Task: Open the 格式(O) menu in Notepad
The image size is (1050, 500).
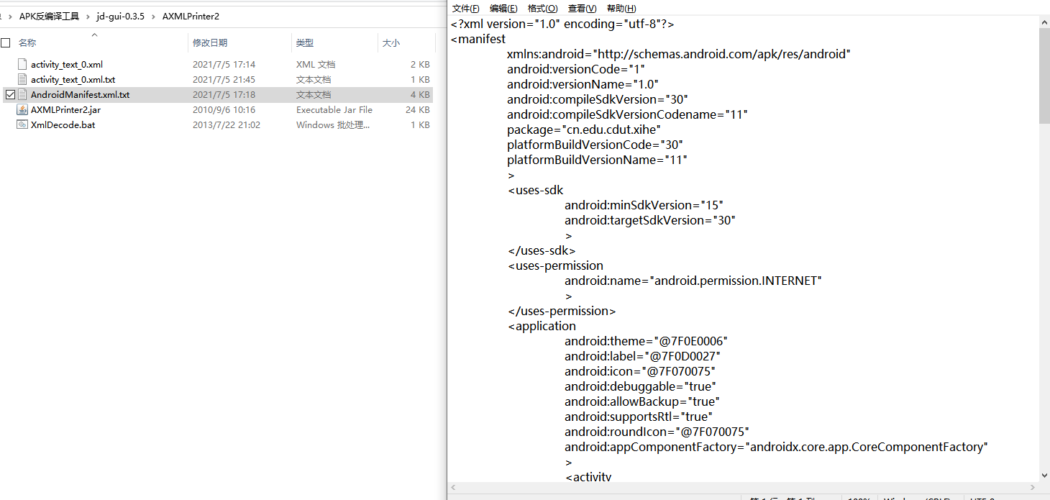Action: coord(542,9)
